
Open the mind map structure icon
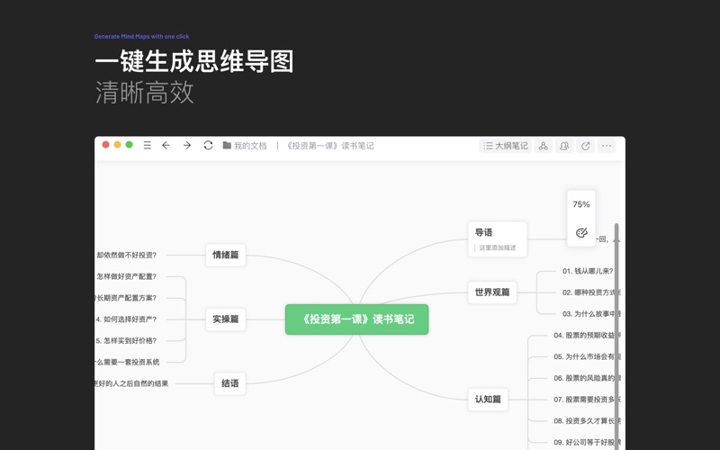click(x=543, y=146)
